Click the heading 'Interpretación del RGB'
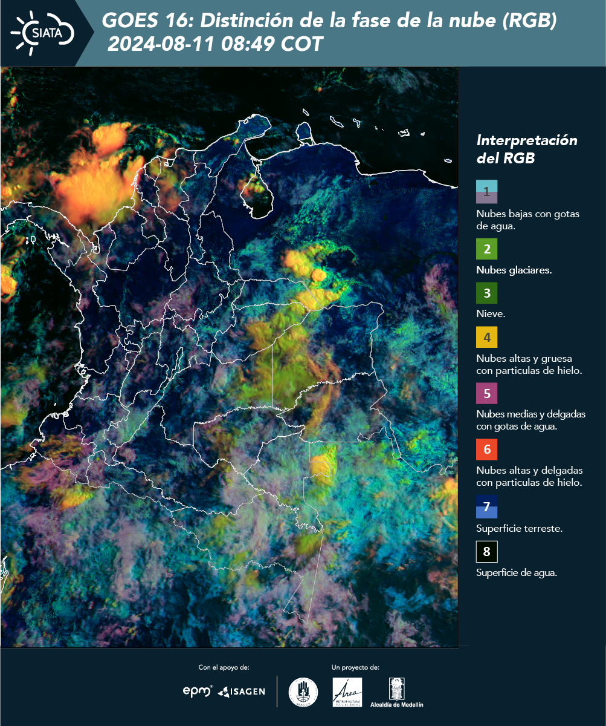606x726 pixels. tap(527, 149)
